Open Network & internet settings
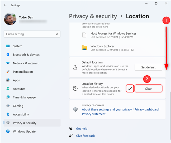 32,63
